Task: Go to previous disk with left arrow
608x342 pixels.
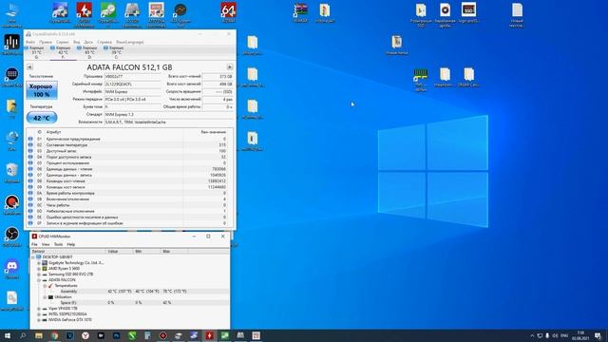Action: [x=29, y=67]
